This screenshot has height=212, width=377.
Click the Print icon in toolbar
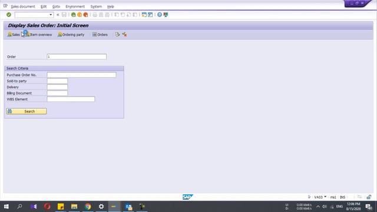pos(95,15)
